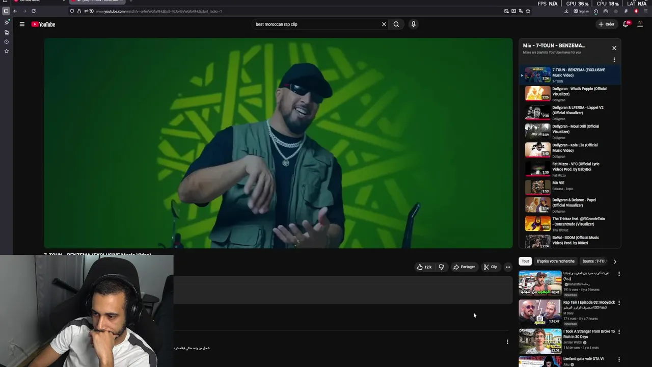Screen dimensions: 652x367
Task: Open site padlock information
Action: pos(79,11)
